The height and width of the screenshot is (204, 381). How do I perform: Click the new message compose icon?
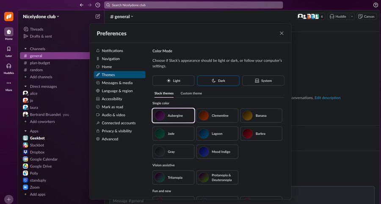click(x=98, y=16)
